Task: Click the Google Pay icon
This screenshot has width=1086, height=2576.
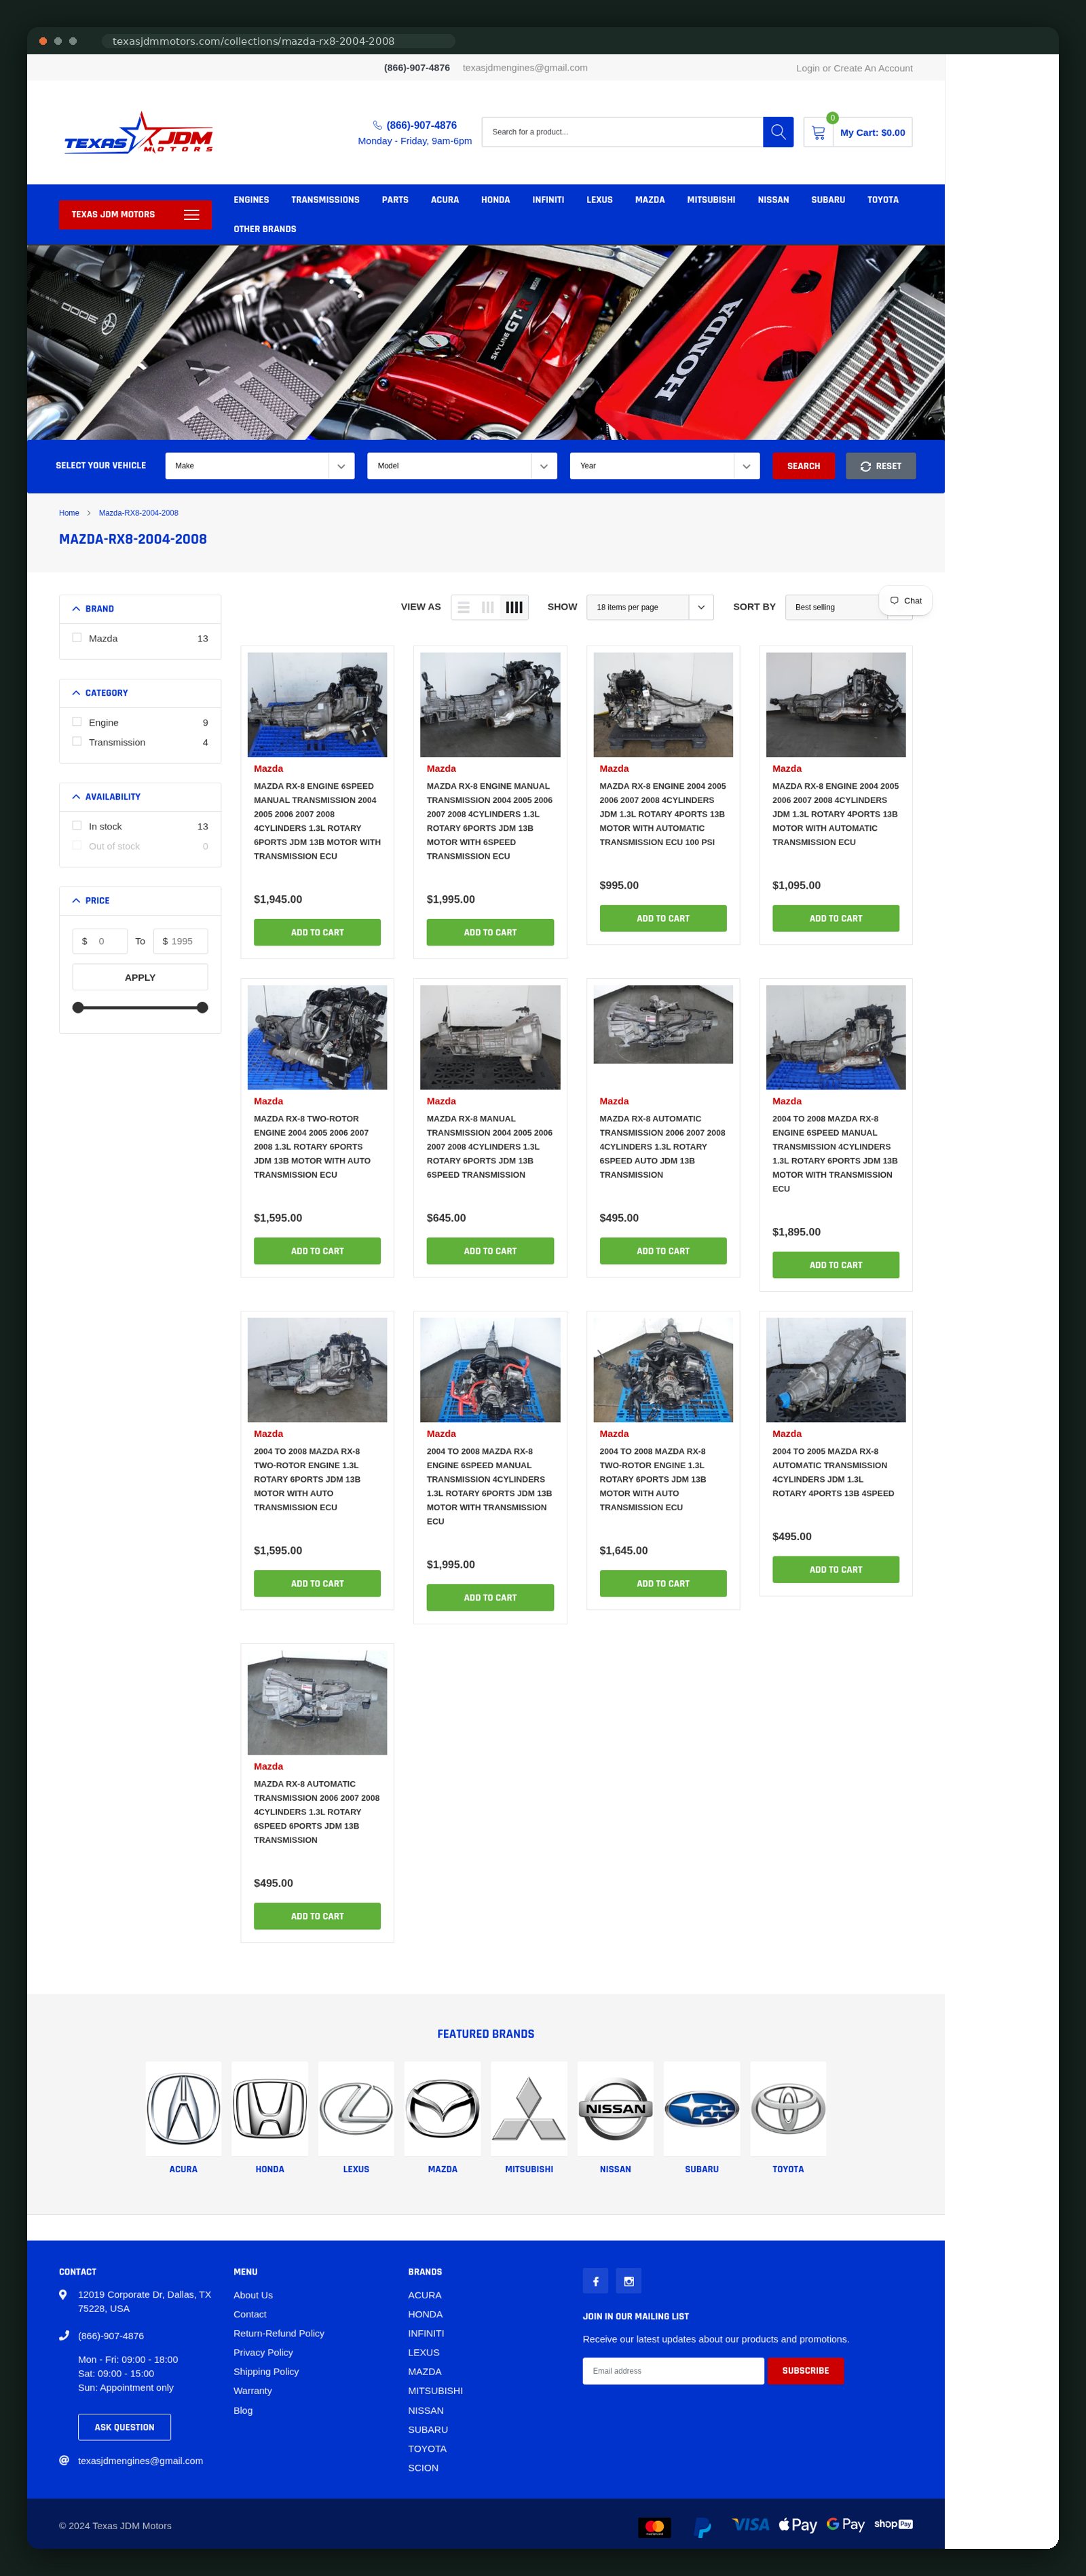Action: point(846,2525)
